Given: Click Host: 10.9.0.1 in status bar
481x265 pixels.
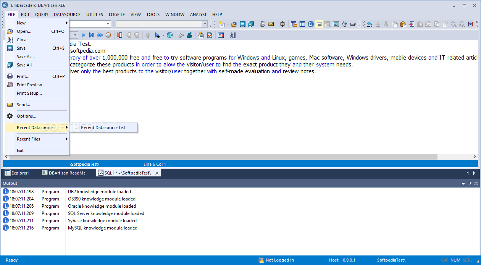Looking at the screenshot, I should 342,260.
